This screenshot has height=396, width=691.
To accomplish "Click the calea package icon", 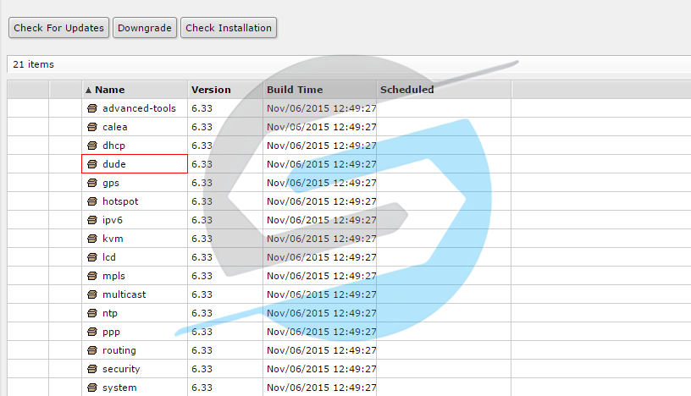I will click(x=92, y=127).
